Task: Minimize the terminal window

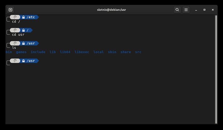Action: point(196,10)
